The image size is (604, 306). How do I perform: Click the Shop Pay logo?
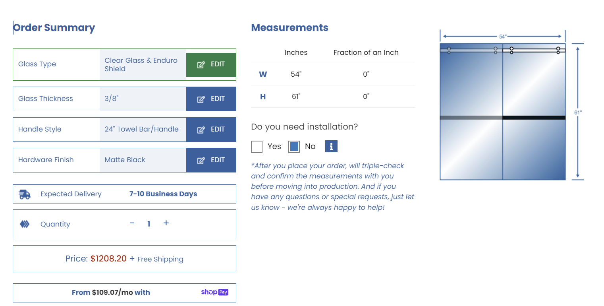[214, 292]
